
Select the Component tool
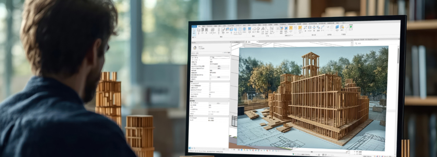click(x=213, y=31)
